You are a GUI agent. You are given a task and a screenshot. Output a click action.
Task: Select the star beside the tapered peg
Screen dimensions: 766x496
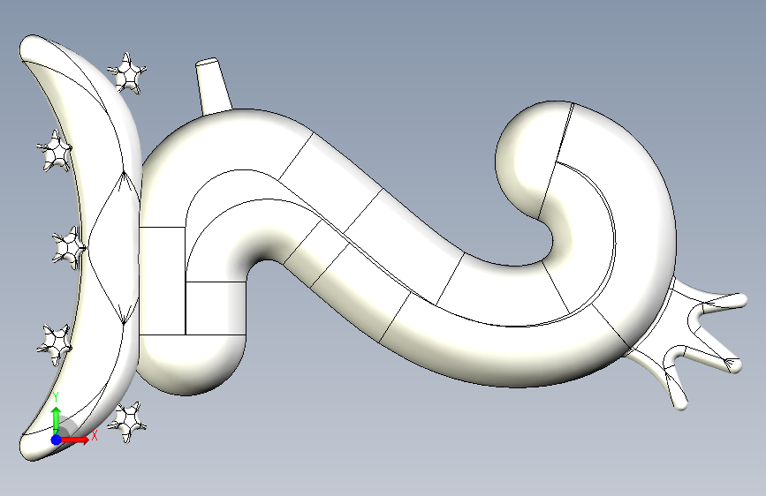click(127, 73)
